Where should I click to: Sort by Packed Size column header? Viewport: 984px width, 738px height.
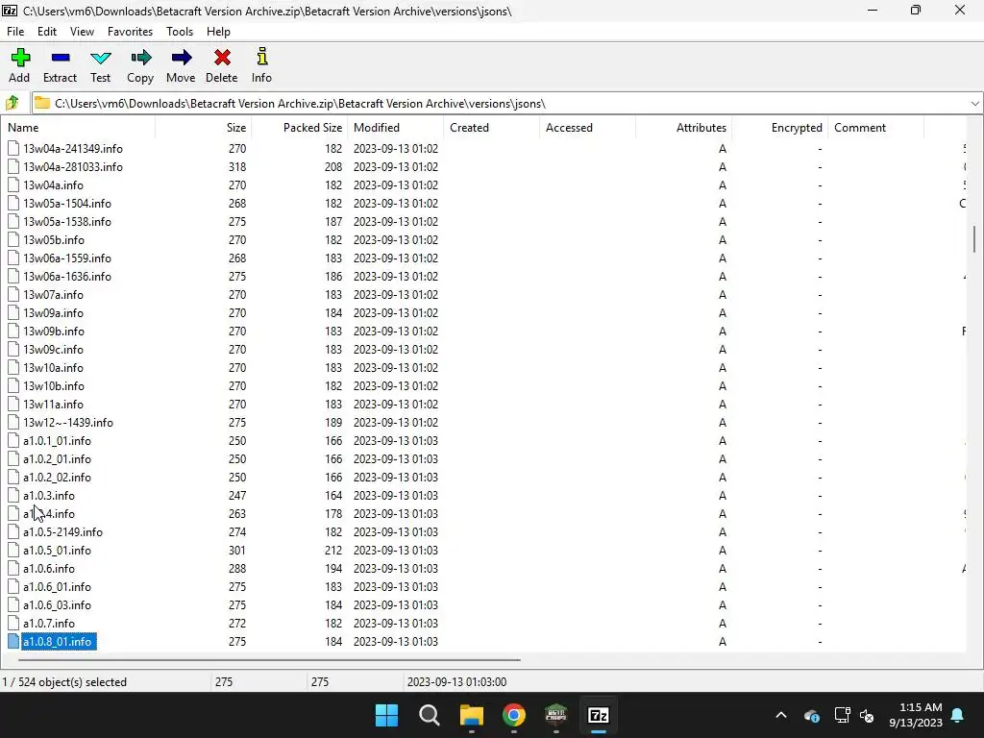click(x=300, y=128)
